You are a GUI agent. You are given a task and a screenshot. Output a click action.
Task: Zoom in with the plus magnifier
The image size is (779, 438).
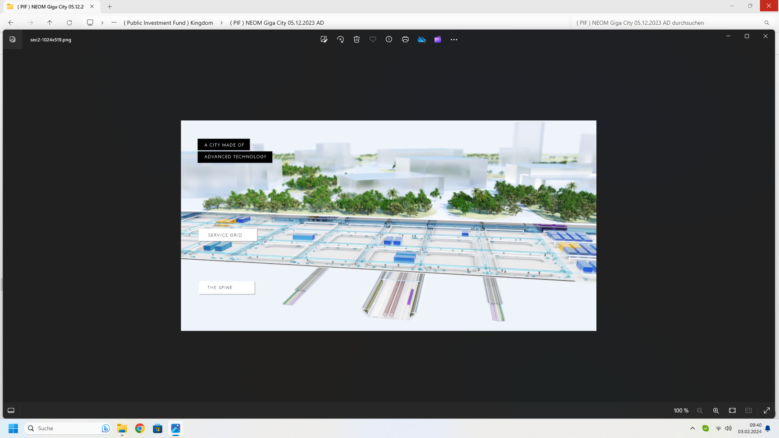tap(716, 410)
